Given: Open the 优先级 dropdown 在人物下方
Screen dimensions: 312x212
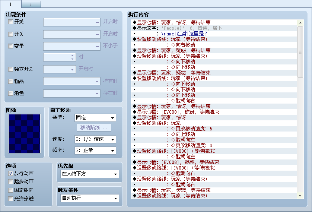Looking at the screenshot, I should point(89,174).
